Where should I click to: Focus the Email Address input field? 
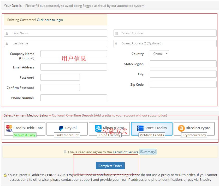(x=74, y=67)
